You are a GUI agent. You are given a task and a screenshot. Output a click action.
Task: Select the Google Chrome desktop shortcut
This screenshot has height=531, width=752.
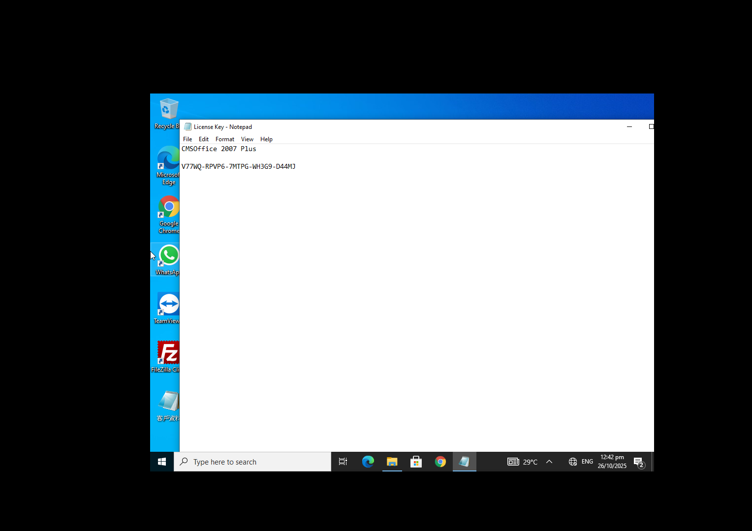click(168, 215)
